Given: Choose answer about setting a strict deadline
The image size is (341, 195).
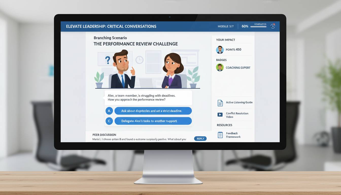Looking at the screenshot, I should pyautogui.click(x=153, y=111).
